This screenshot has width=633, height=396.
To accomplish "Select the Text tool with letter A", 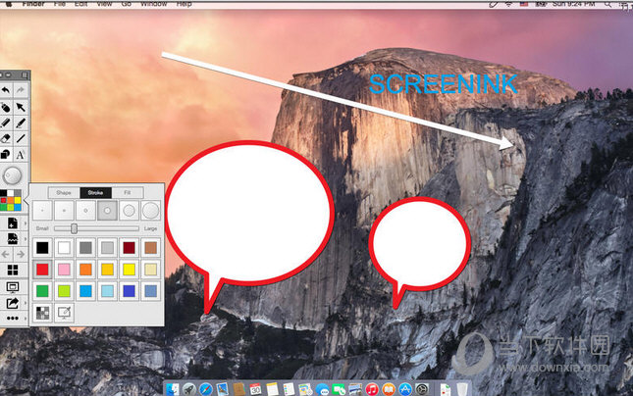I will click(x=21, y=155).
